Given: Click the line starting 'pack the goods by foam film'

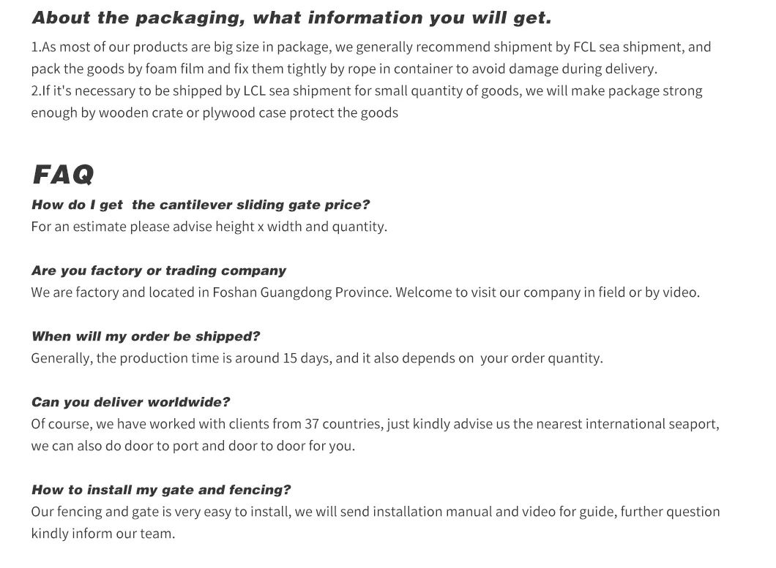Looking at the screenshot, I should pos(344,69).
